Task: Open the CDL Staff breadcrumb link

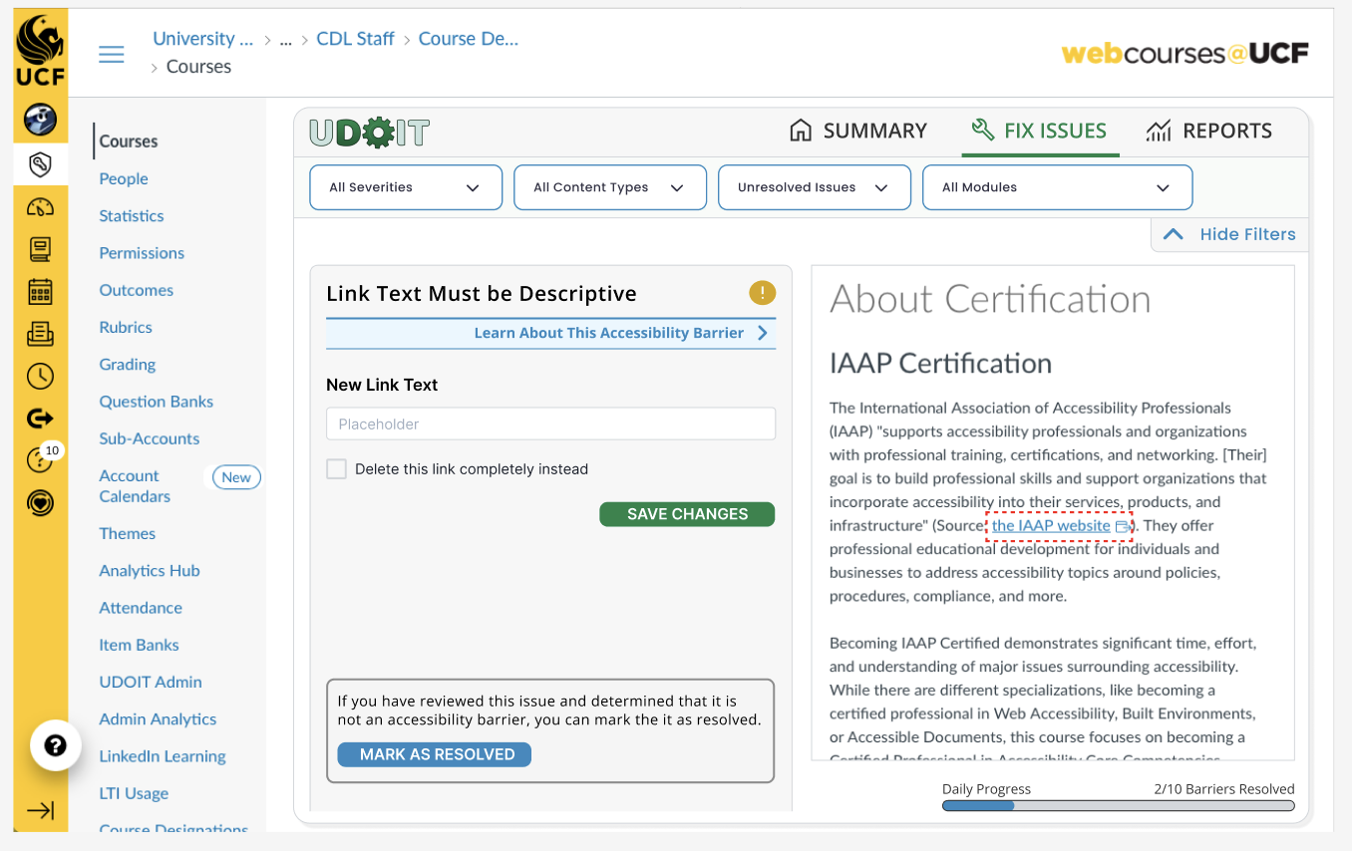Action: pyautogui.click(x=355, y=39)
